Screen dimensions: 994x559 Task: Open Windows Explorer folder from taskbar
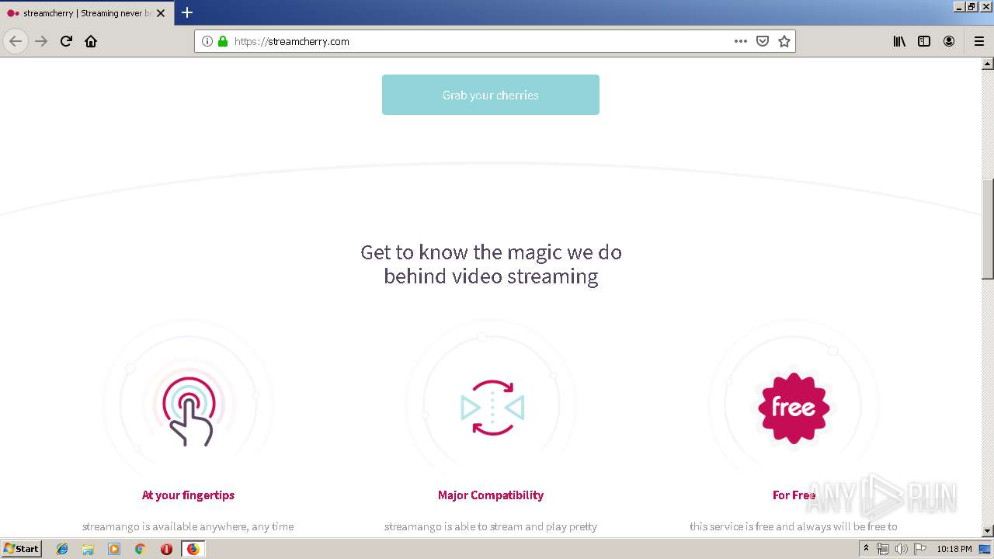coord(88,549)
